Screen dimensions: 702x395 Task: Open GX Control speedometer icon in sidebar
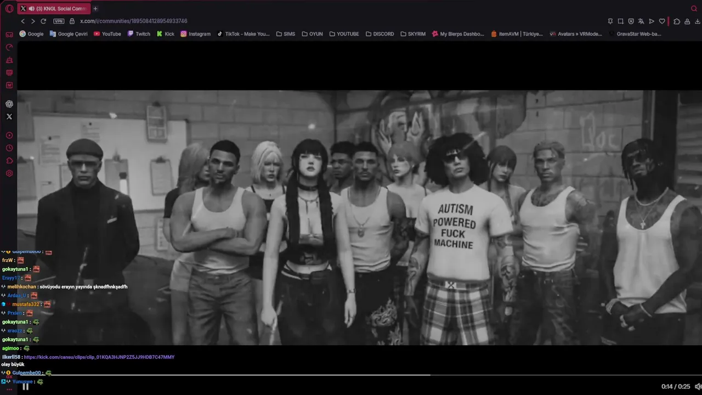click(x=9, y=47)
